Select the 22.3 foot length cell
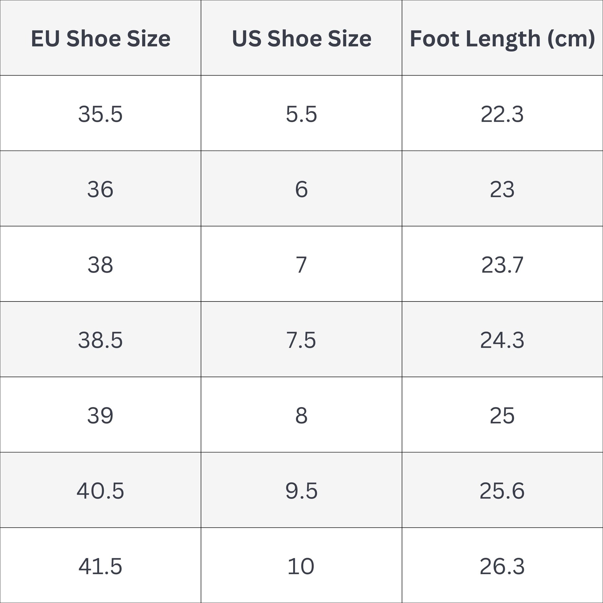 coord(502,114)
